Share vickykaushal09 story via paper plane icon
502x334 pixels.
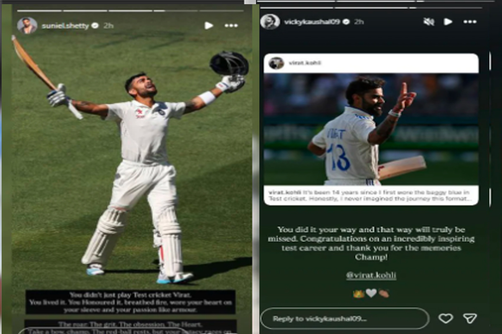tap(470, 319)
